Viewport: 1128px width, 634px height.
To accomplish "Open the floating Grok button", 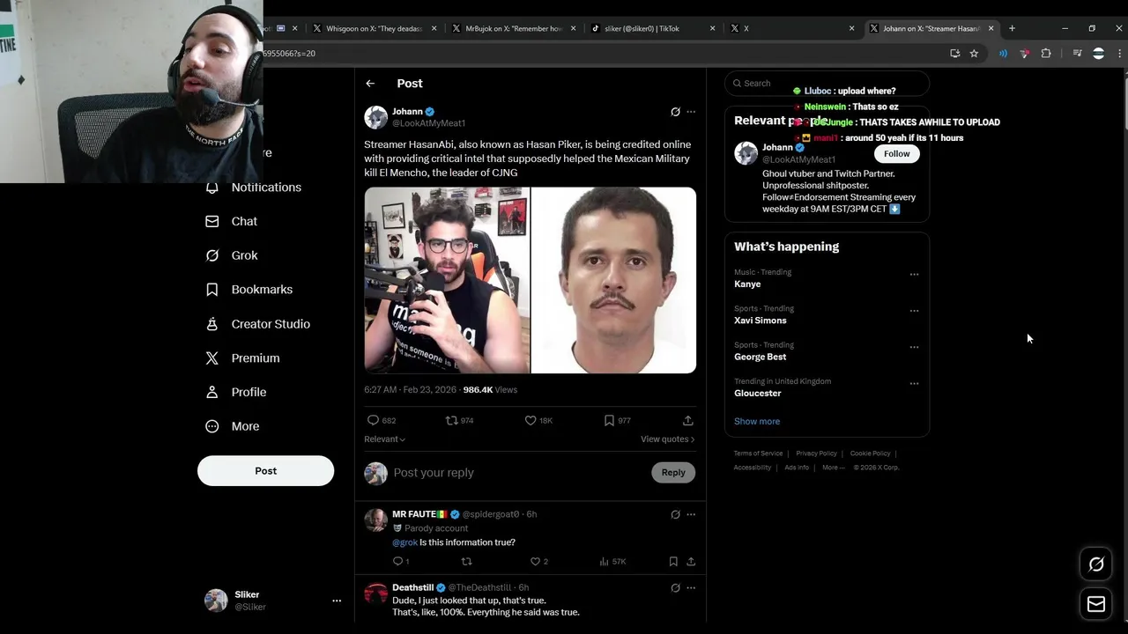I will [x=1096, y=564].
